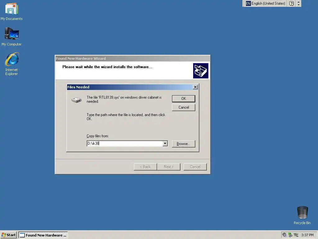
Task: Select the My Computer desktop icon
Action: coord(11,37)
